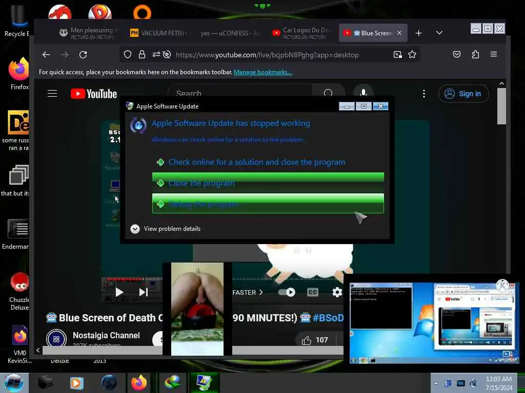Open a new Firefox tab

[418, 33]
